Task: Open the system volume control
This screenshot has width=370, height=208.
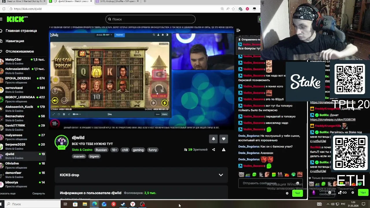Action: point(333,204)
